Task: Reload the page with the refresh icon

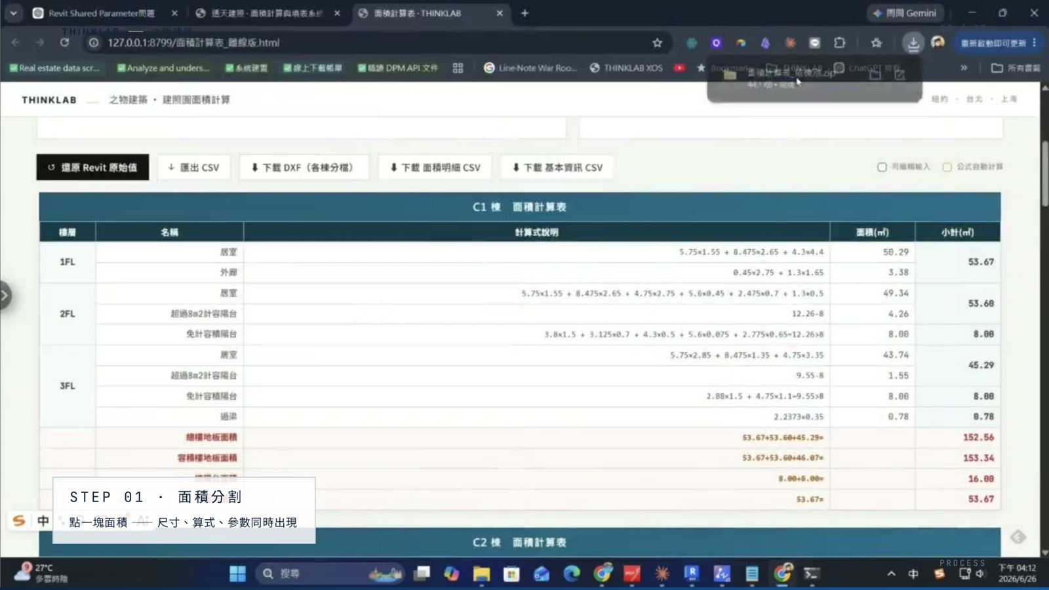Action: (64, 43)
